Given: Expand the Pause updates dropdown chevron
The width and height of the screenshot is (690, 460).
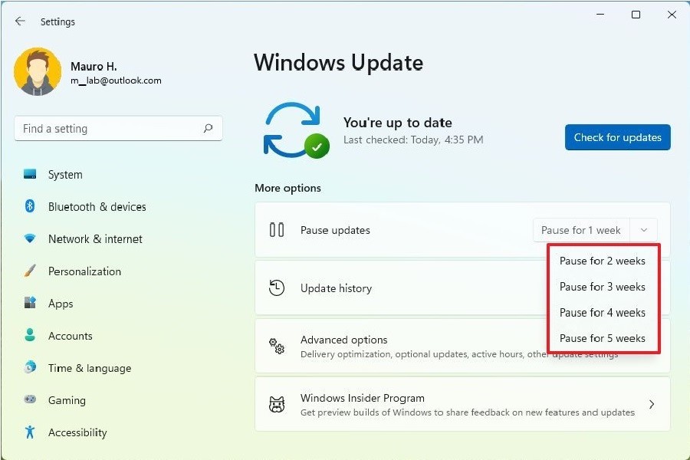Looking at the screenshot, I should click(644, 230).
